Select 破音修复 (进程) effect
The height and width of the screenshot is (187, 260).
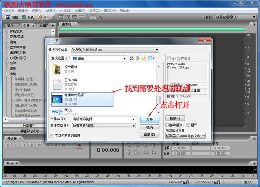26,84
